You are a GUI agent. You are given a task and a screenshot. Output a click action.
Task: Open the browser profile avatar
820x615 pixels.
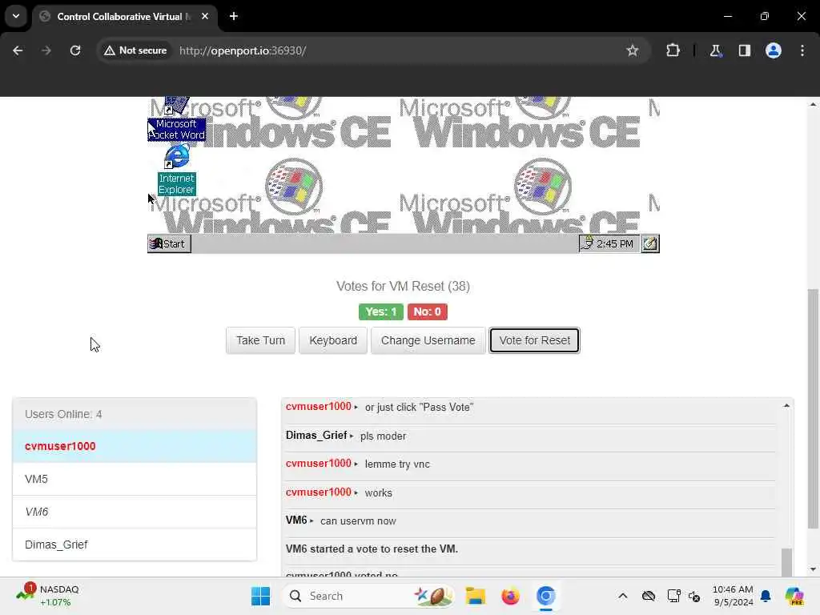[774, 50]
